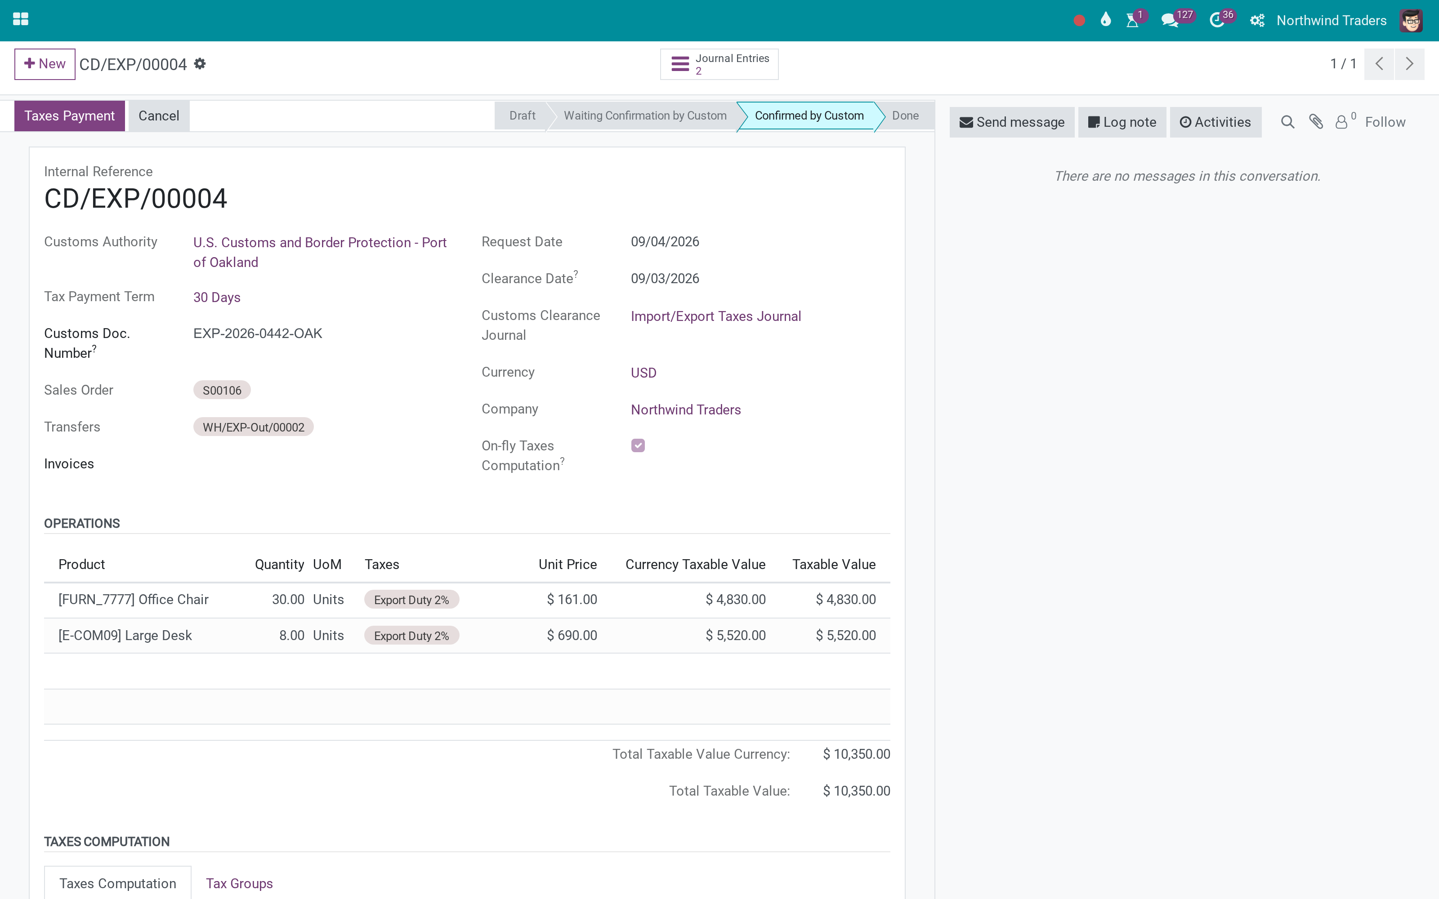Click the Export Duty 2% tag on Large Desk row
The width and height of the screenshot is (1439, 899).
[x=411, y=636]
